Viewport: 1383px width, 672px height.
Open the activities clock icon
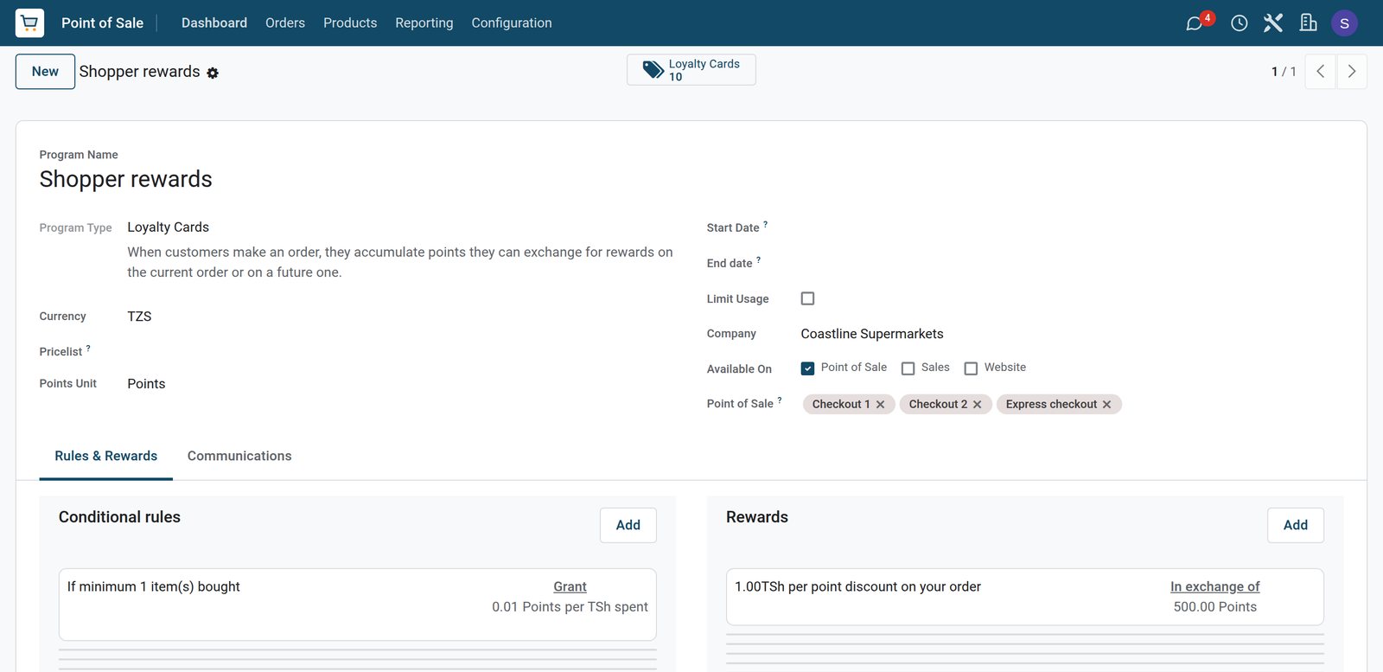1239,23
